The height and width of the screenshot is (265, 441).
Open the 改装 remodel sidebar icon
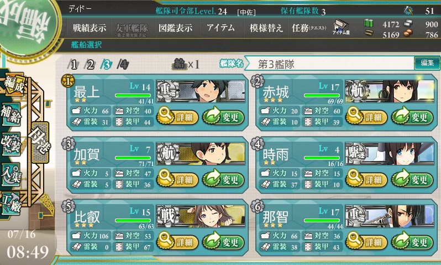[11, 144]
